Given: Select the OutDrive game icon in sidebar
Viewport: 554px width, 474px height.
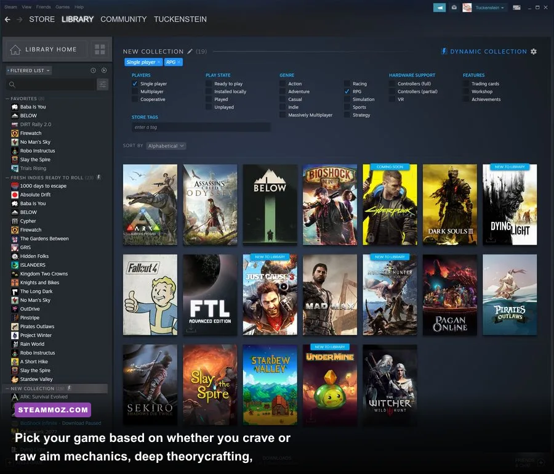Looking at the screenshot, I should 15,309.
